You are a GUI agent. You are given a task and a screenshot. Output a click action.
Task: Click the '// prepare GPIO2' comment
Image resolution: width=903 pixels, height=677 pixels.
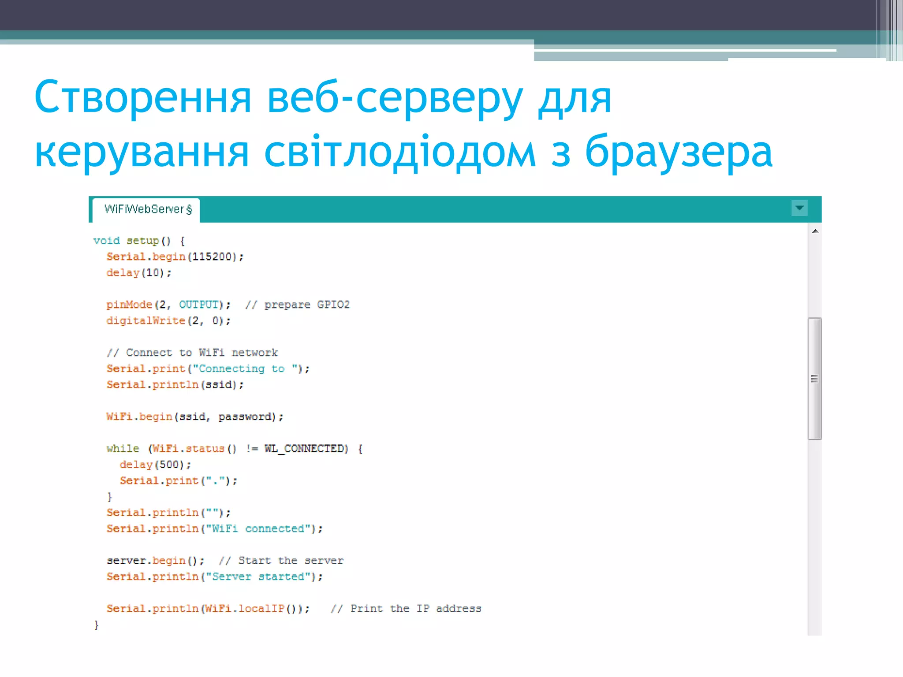pyautogui.click(x=298, y=305)
